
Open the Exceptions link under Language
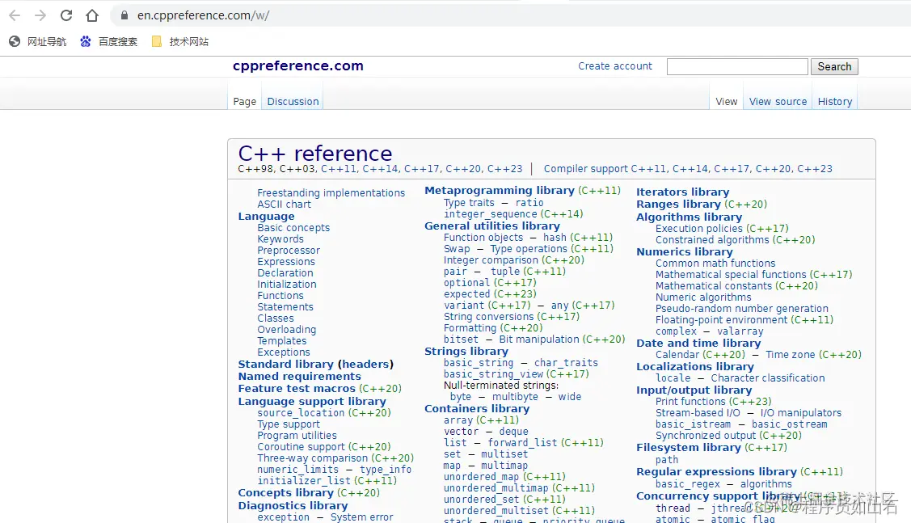tap(284, 352)
